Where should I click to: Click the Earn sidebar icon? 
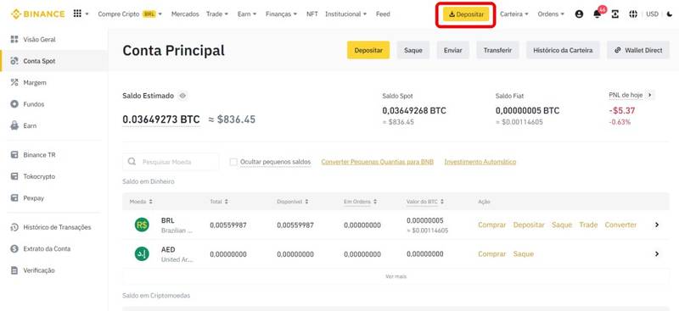pos(14,126)
